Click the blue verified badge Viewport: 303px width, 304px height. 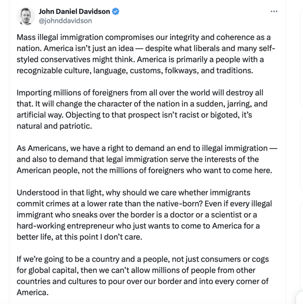click(x=115, y=12)
